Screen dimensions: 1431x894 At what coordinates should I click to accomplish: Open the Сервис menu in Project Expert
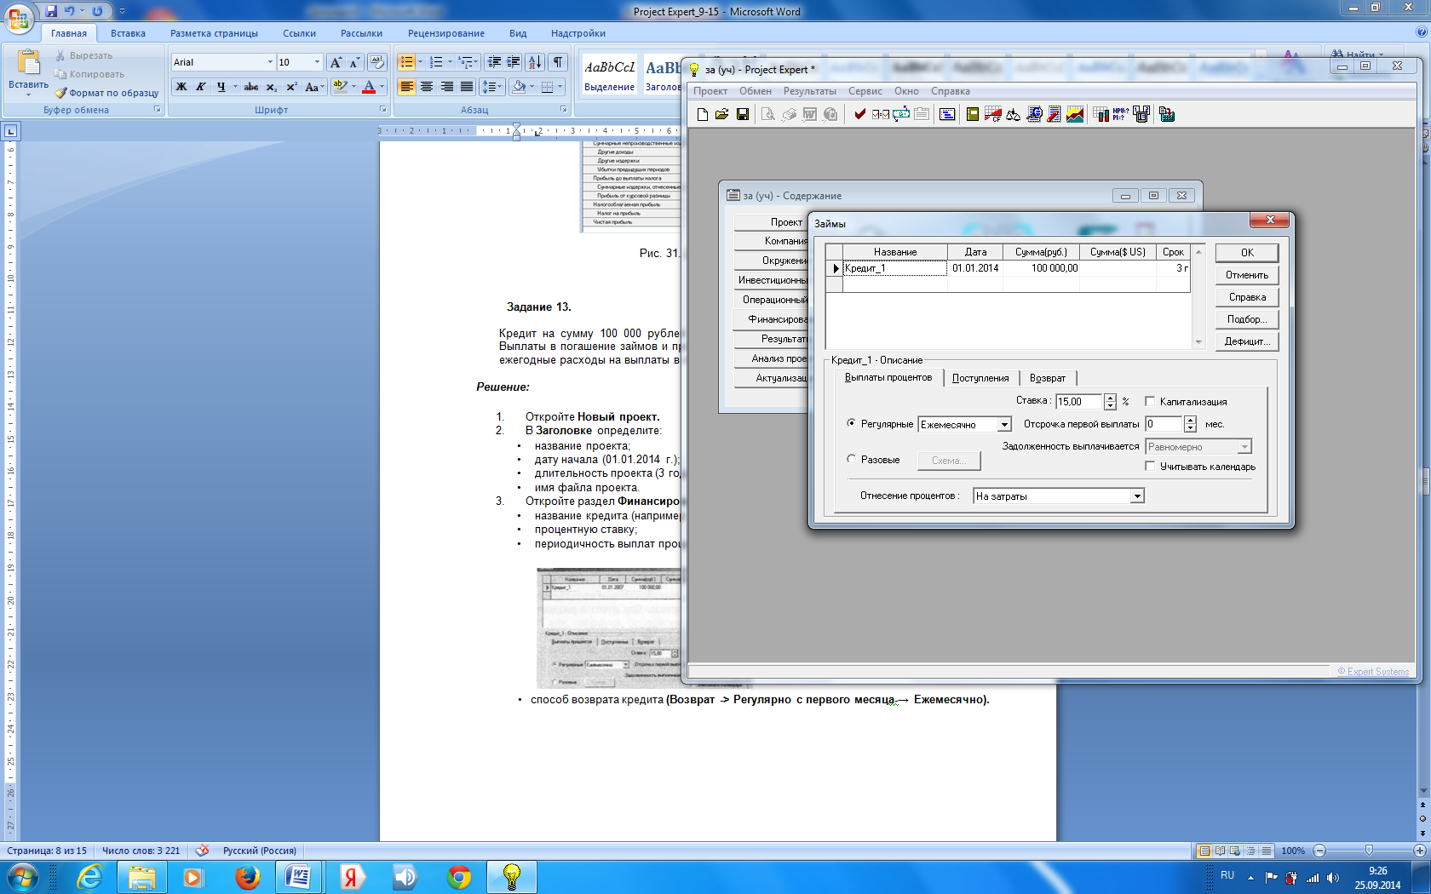pos(865,91)
